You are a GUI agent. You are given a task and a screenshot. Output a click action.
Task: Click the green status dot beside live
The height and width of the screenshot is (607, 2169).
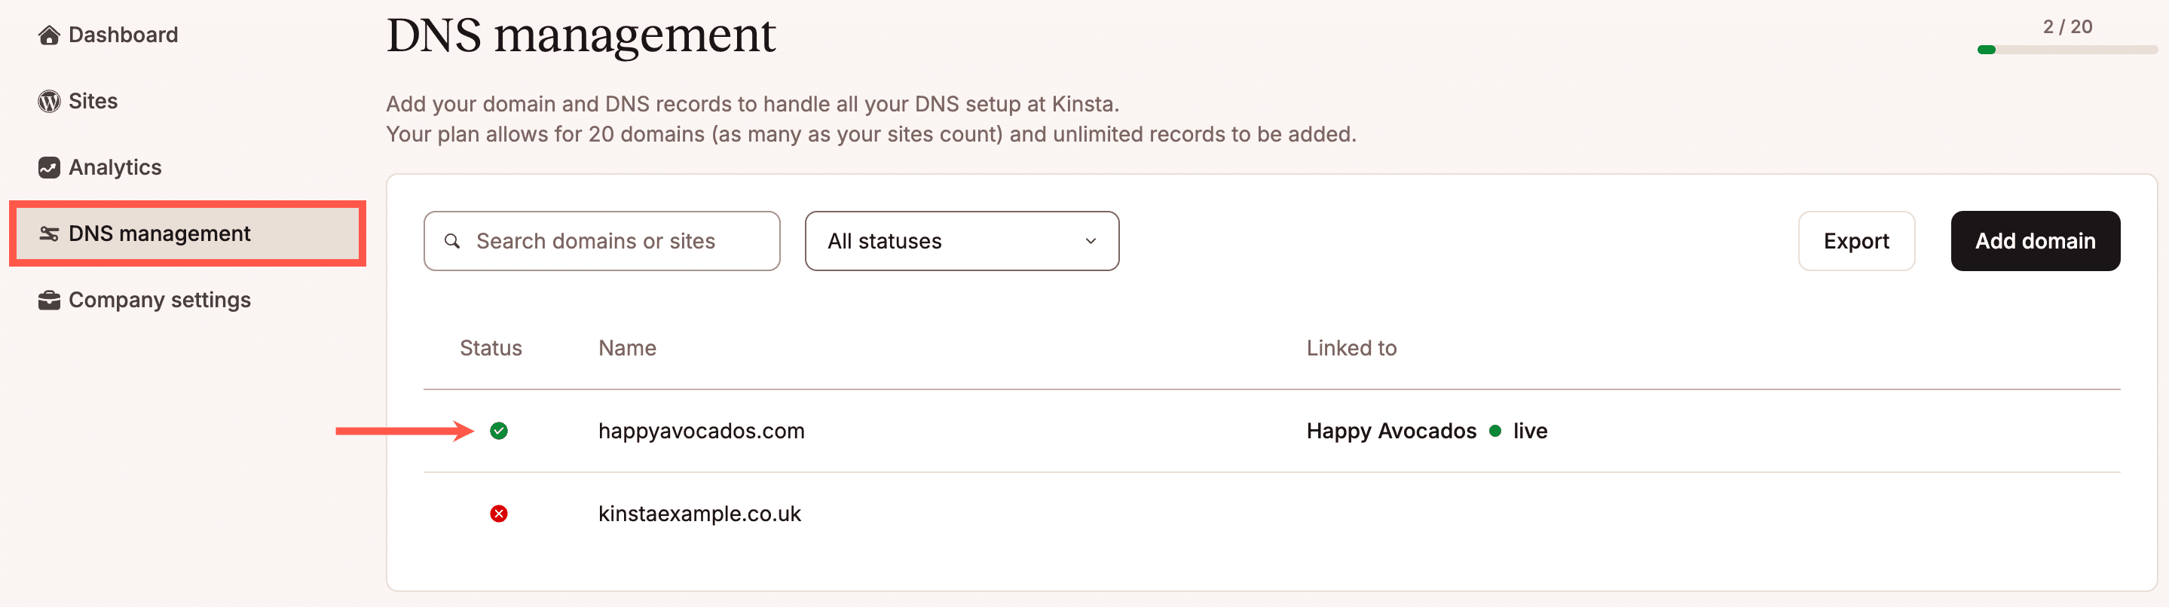click(x=1495, y=431)
